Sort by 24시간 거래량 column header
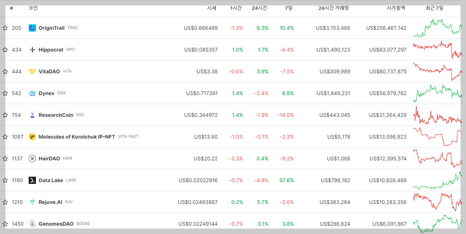466x234 pixels. pos(333,8)
